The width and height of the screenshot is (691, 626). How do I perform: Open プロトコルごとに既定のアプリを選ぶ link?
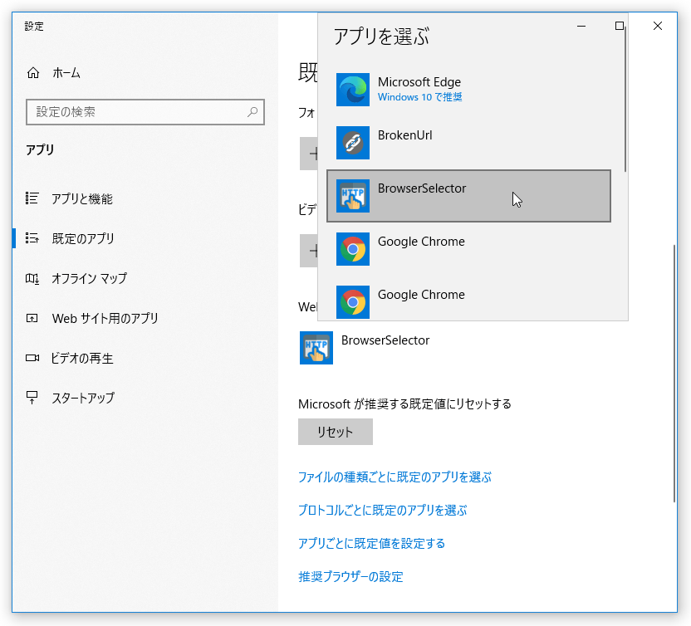pyautogui.click(x=383, y=510)
